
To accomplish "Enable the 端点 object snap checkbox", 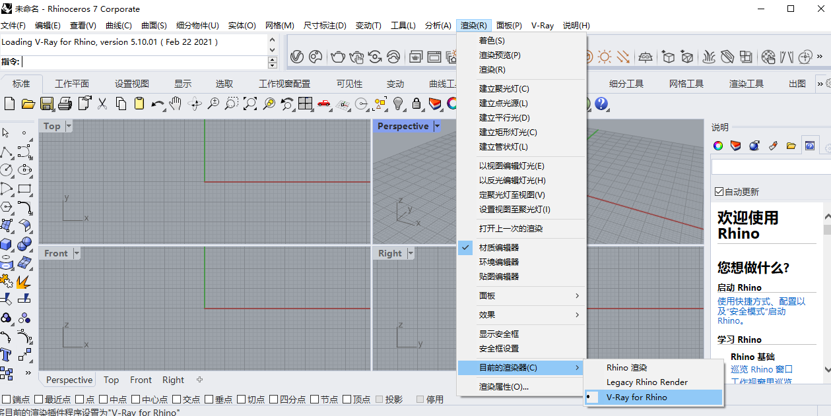I will coord(5,398).
